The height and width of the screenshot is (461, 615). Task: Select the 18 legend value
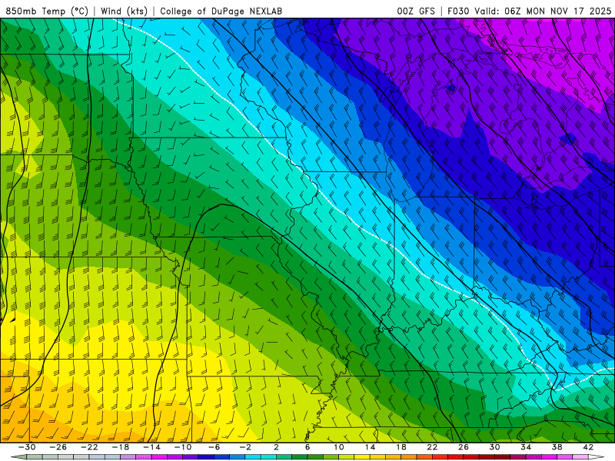pyautogui.click(x=401, y=447)
